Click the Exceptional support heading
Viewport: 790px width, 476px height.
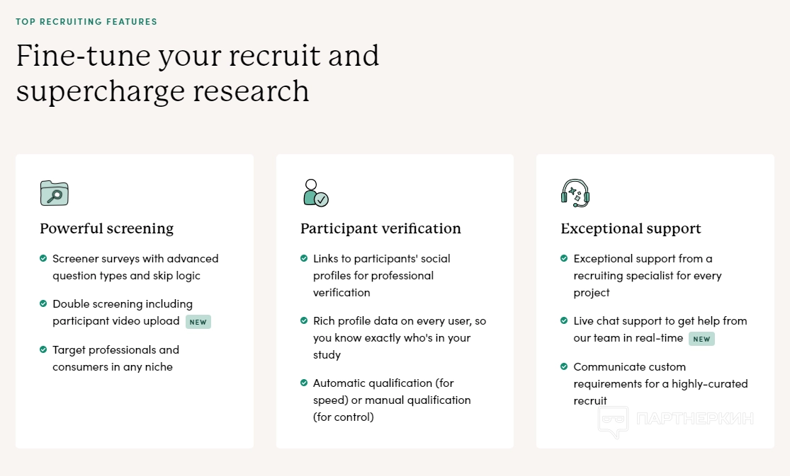click(x=631, y=228)
